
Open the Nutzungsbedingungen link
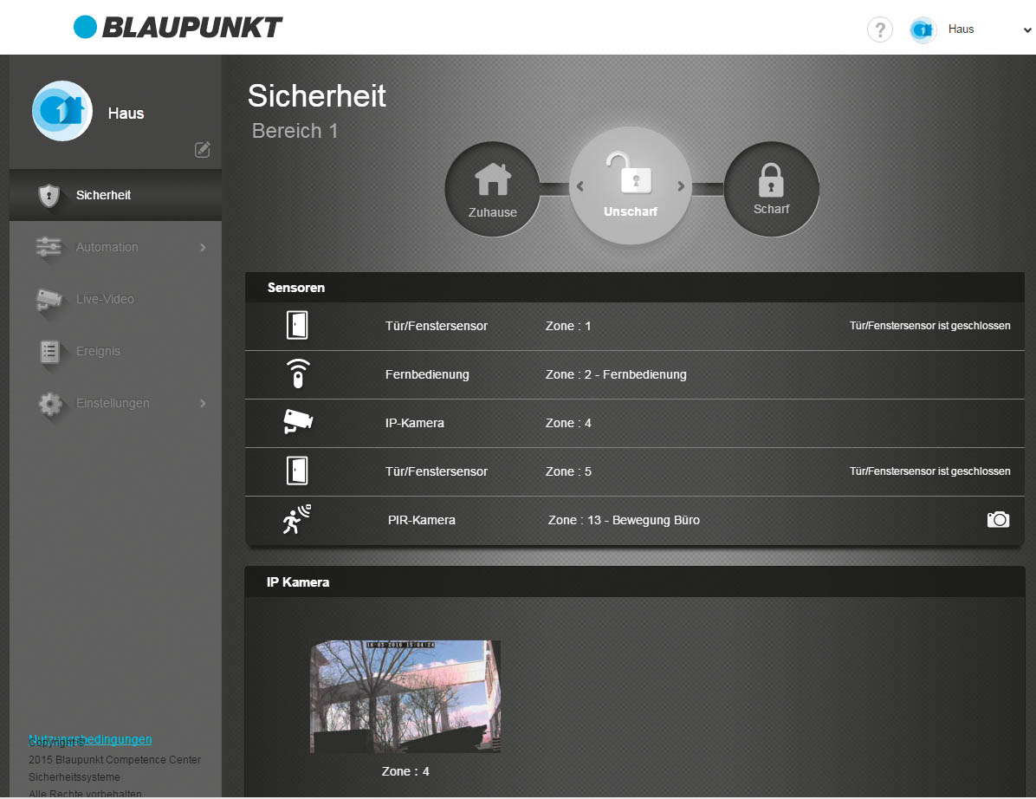coord(90,739)
